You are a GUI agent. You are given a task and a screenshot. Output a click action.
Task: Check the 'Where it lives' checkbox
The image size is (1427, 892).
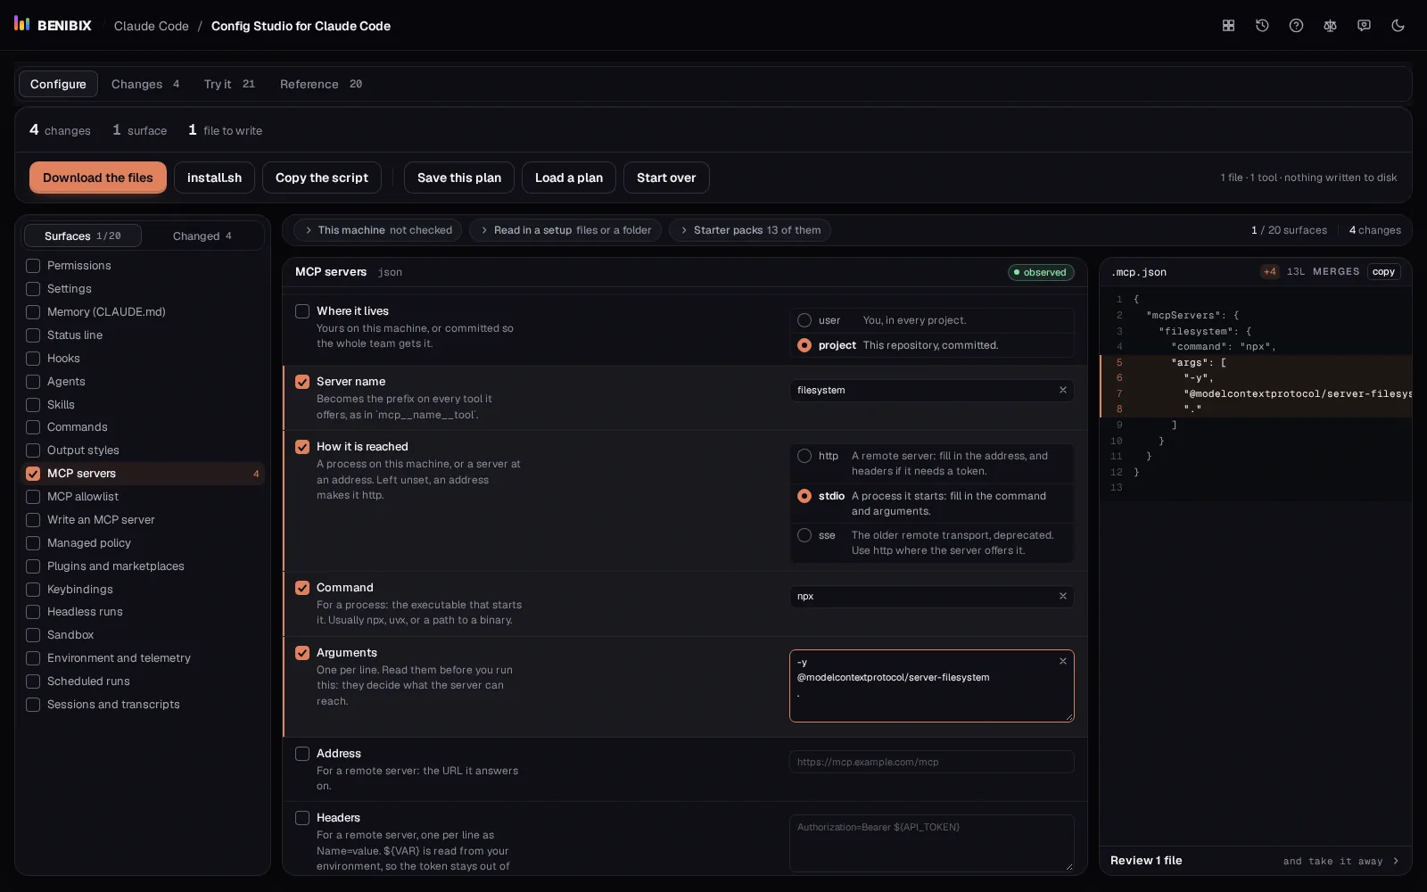(302, 311)
